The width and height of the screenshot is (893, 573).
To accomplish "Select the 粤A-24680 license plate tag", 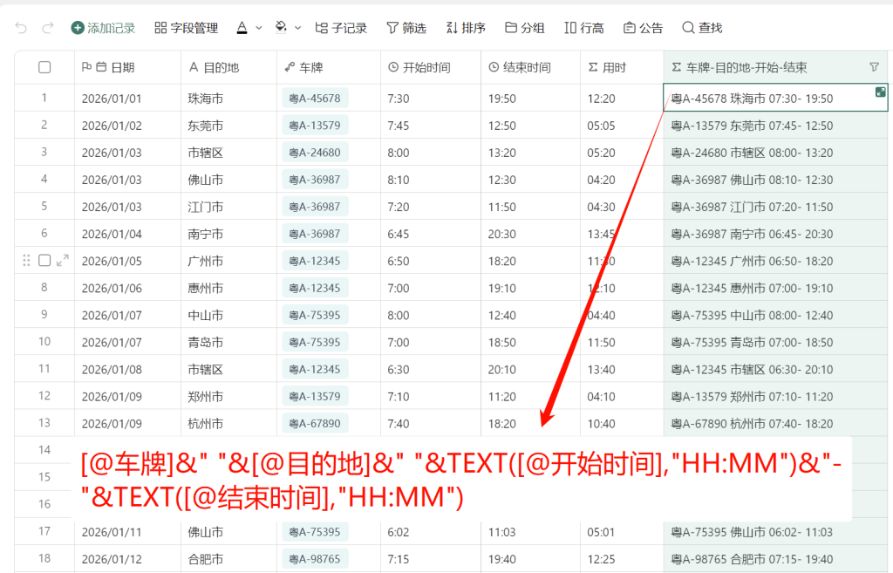I will tap(315, 152).
